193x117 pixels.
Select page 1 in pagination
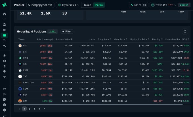coord(24,109)
